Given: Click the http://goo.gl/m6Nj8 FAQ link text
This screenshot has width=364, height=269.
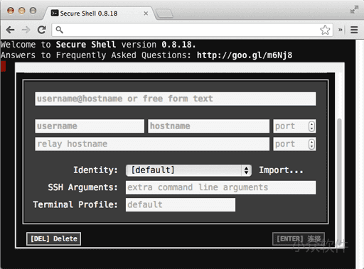Looking at the screenshot, I should [x=245, y=55].
